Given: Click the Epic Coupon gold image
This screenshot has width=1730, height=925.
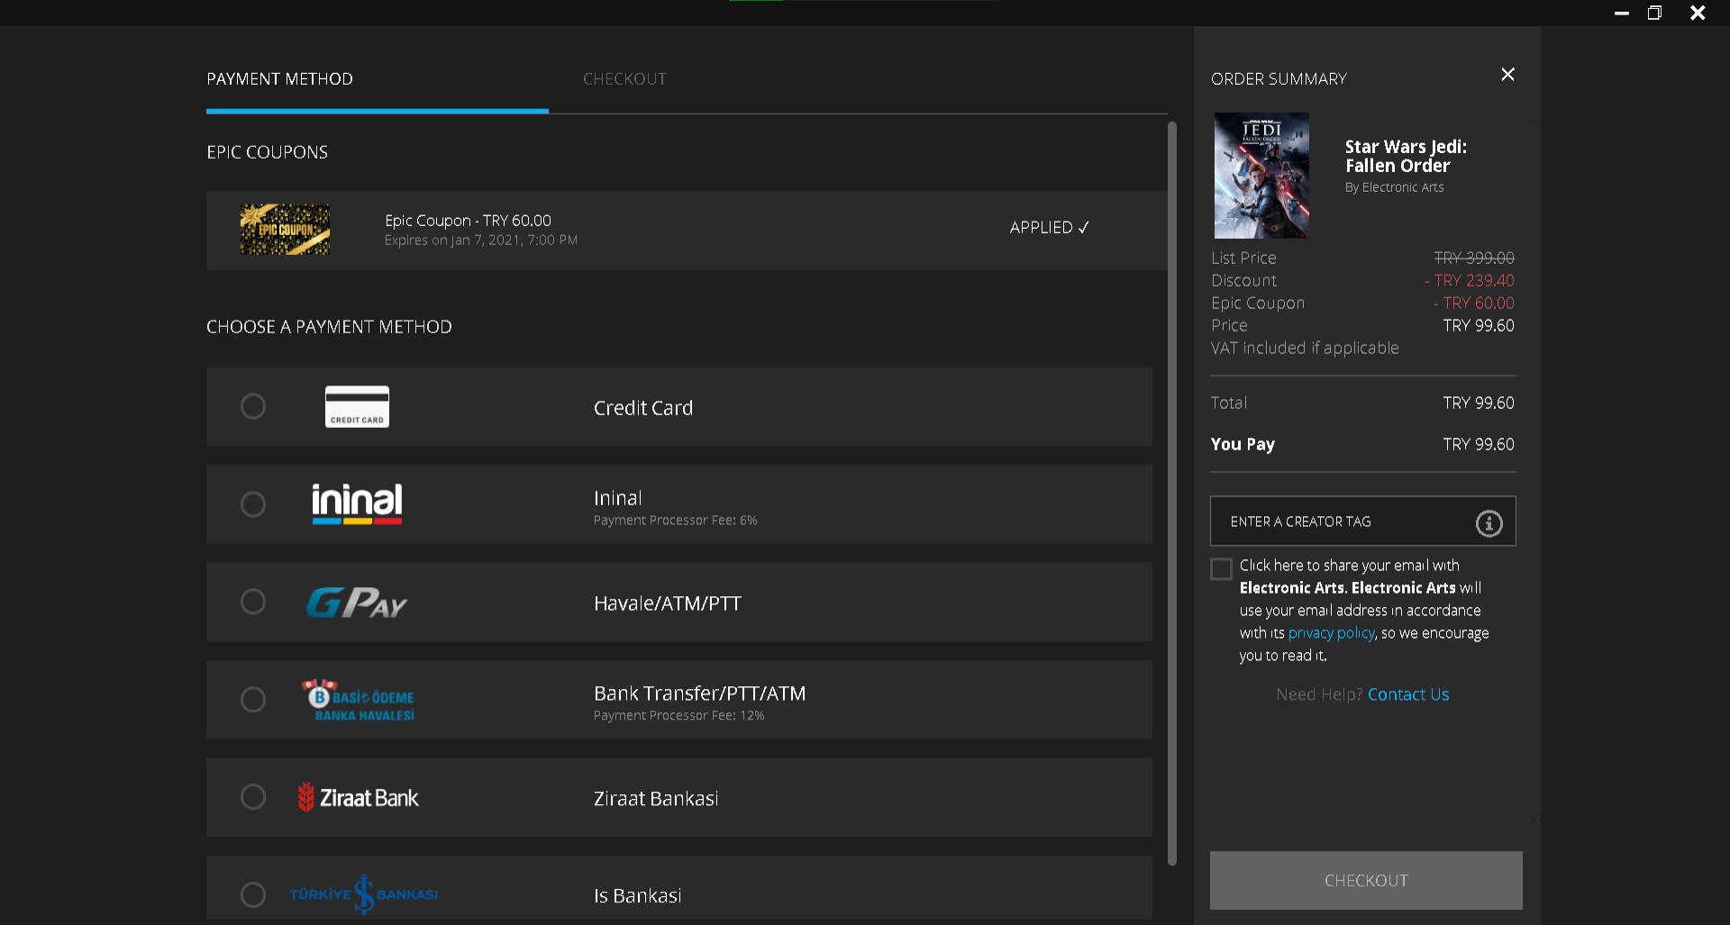Looking at the screenshot, I should [x=285, y=230].
